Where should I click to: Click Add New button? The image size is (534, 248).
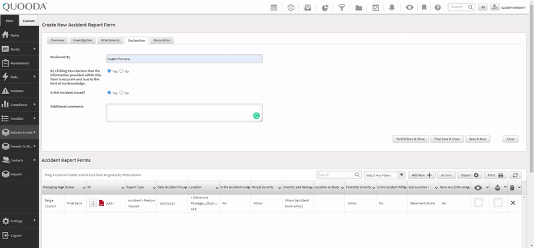(422, 175)
